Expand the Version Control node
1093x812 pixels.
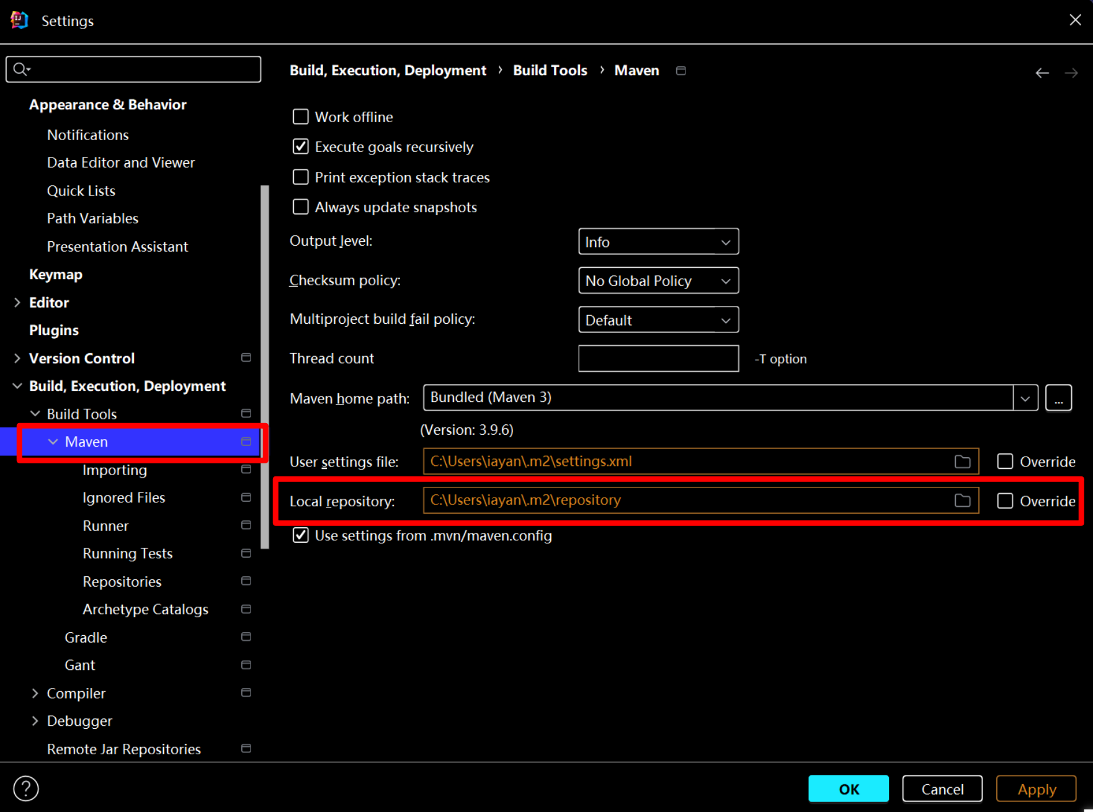pos(17,359)
